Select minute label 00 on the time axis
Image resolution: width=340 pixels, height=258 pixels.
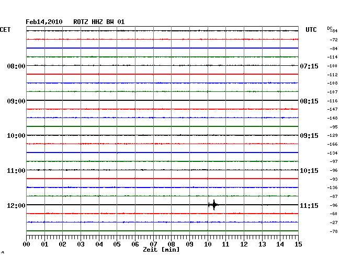pos(27,244)
